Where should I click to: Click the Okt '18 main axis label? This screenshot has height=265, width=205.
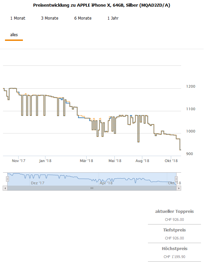[x=171, y=161]
